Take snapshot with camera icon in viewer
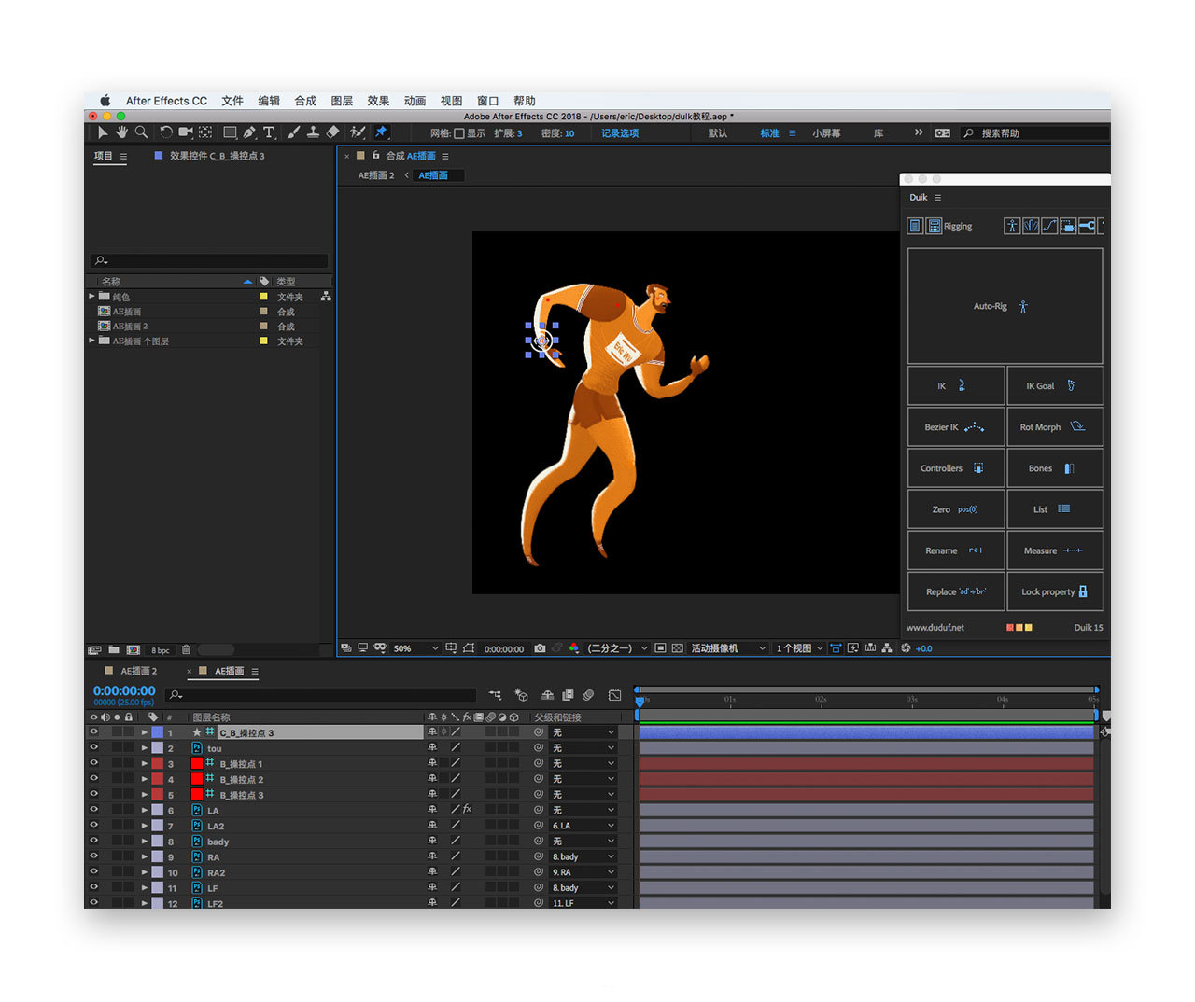The height and width of the screenshot is (1002, 1195). (540, 648)
